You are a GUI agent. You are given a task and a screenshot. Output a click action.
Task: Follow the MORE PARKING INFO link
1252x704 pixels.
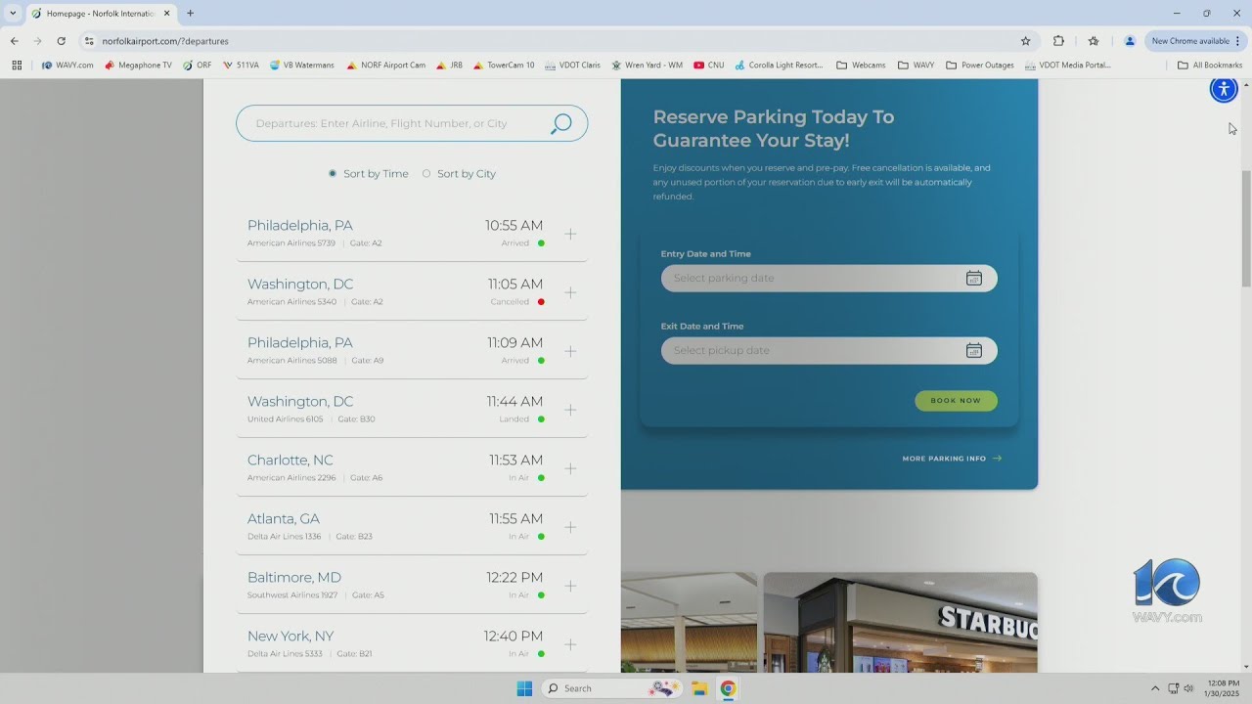(952, 459)
